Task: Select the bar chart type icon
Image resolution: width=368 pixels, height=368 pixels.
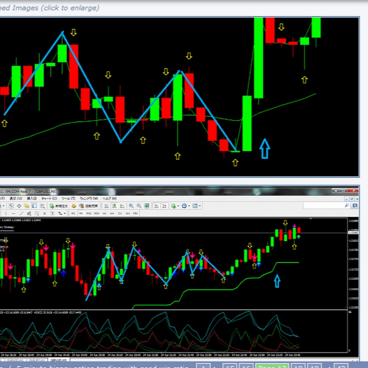Action: [x=106, y=206]
